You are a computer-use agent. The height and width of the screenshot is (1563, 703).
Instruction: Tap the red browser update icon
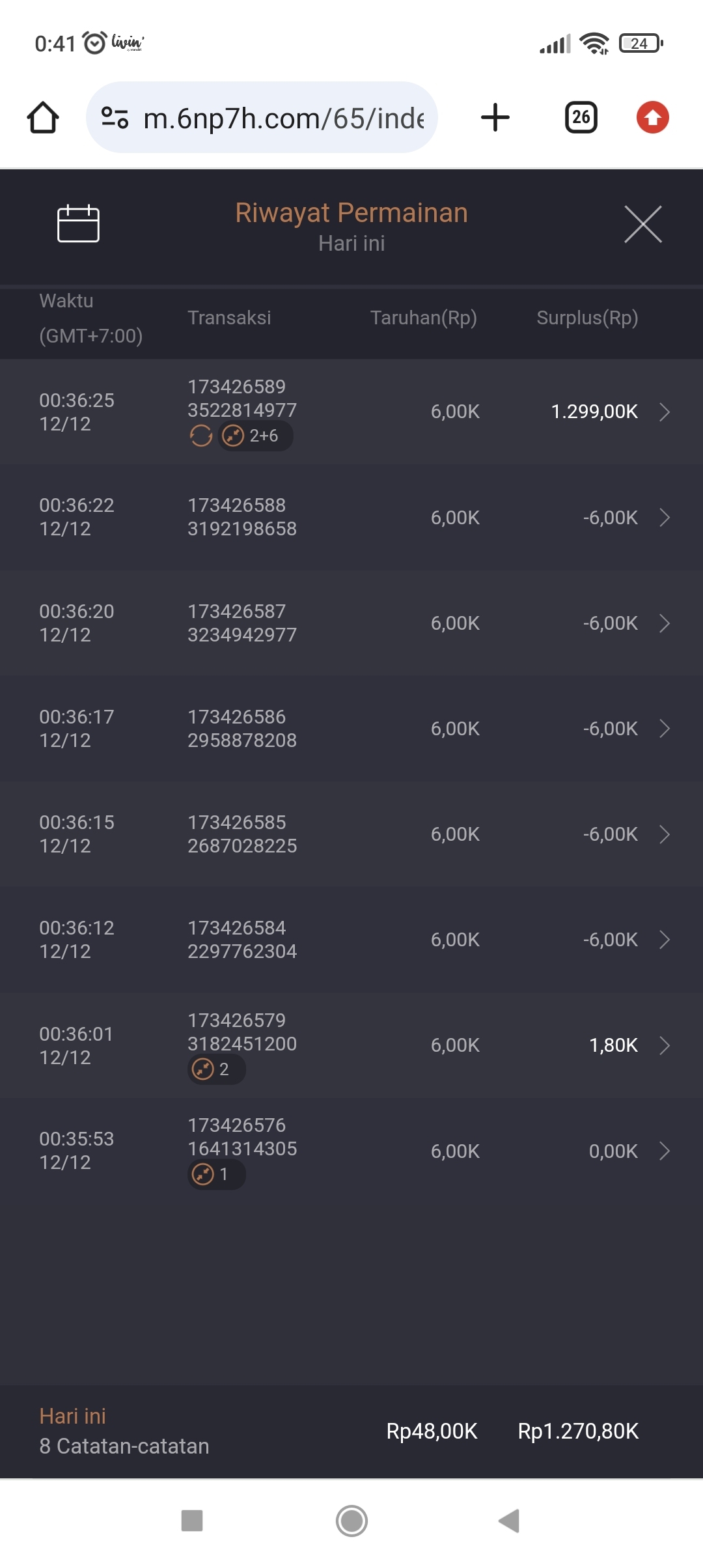[652, 118]
